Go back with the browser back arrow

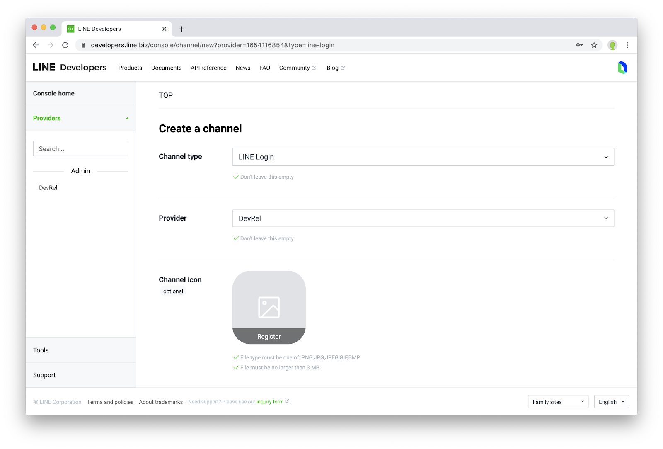36,45
